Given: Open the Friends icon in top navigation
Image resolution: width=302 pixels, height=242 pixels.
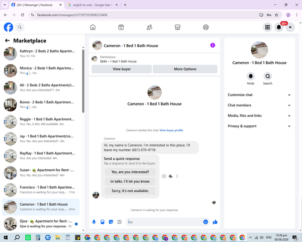Looking at the screenshot, I should pos(149,27).
